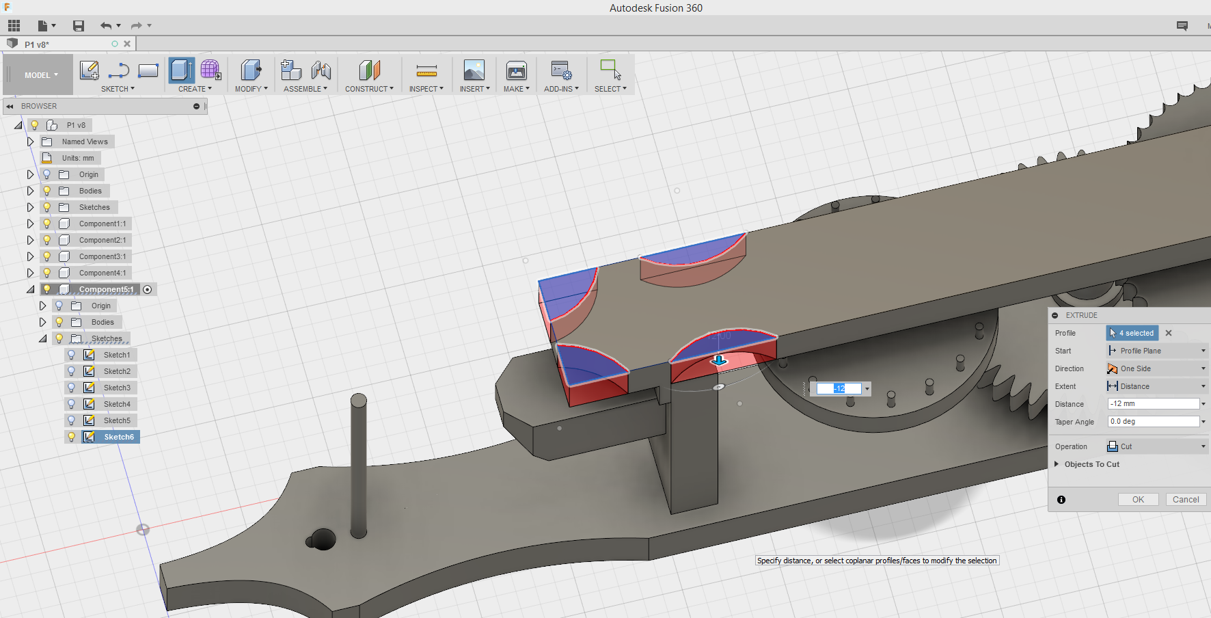Select the 3D Print make icon
The height and width of the screenshot is (618, 1211).
[x=517, y=70]
